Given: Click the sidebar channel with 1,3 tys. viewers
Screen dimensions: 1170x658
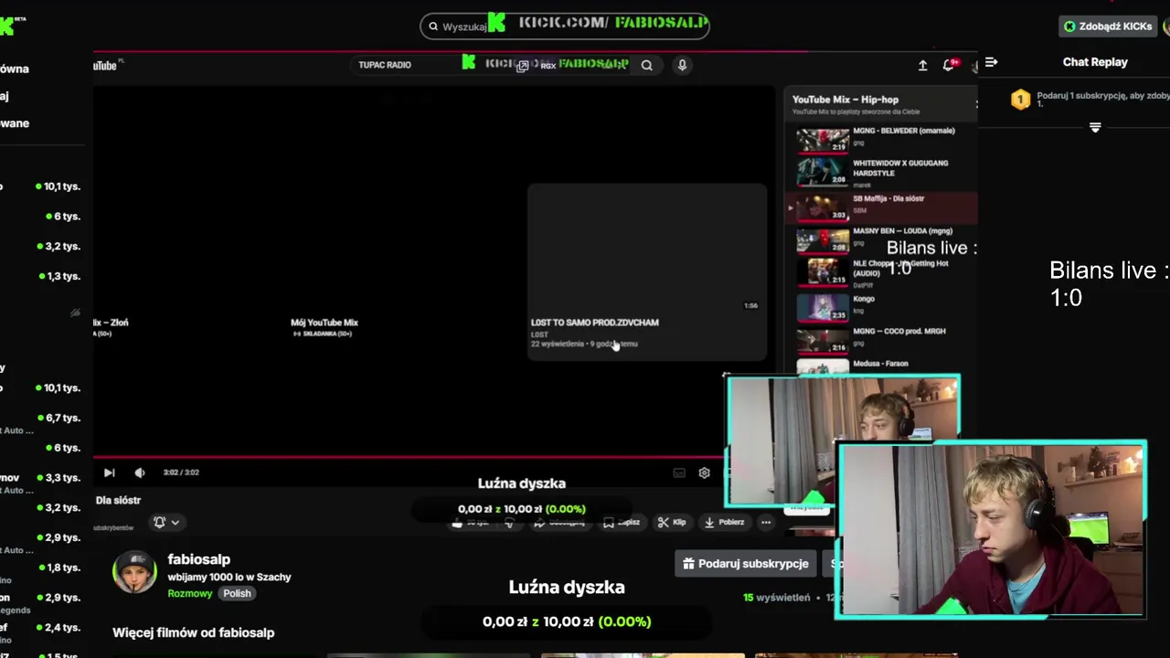Looking at the screenshot, I should (41, 276).
